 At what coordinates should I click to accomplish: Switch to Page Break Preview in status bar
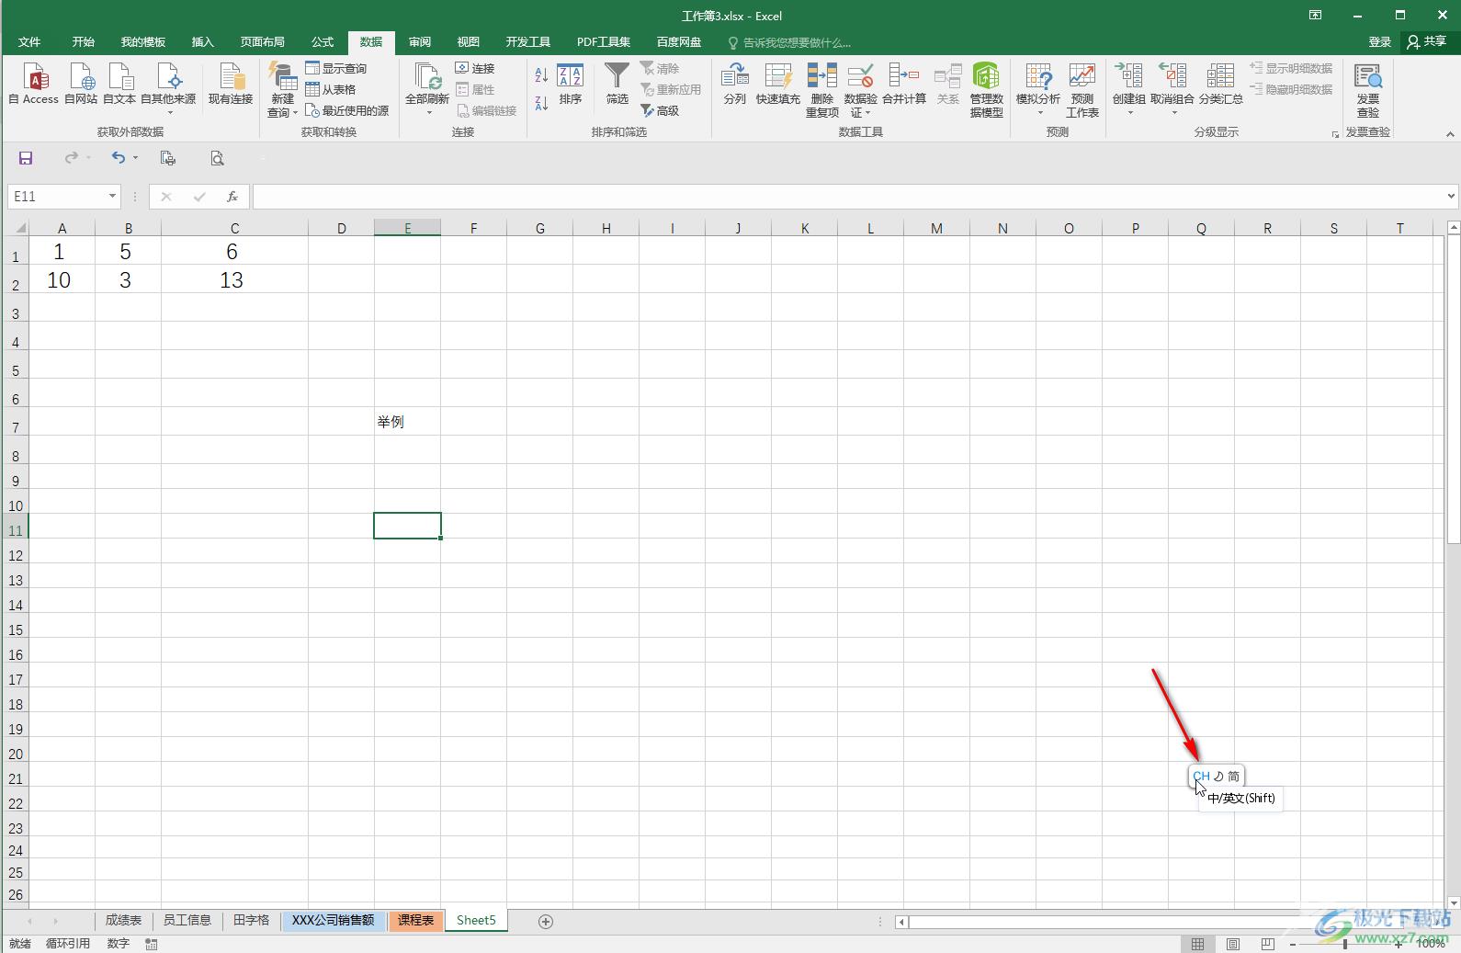coord(1268,944)
